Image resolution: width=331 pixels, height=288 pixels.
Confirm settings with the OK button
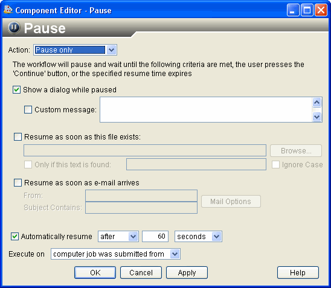pyautogui.click(x=95, y=272)
